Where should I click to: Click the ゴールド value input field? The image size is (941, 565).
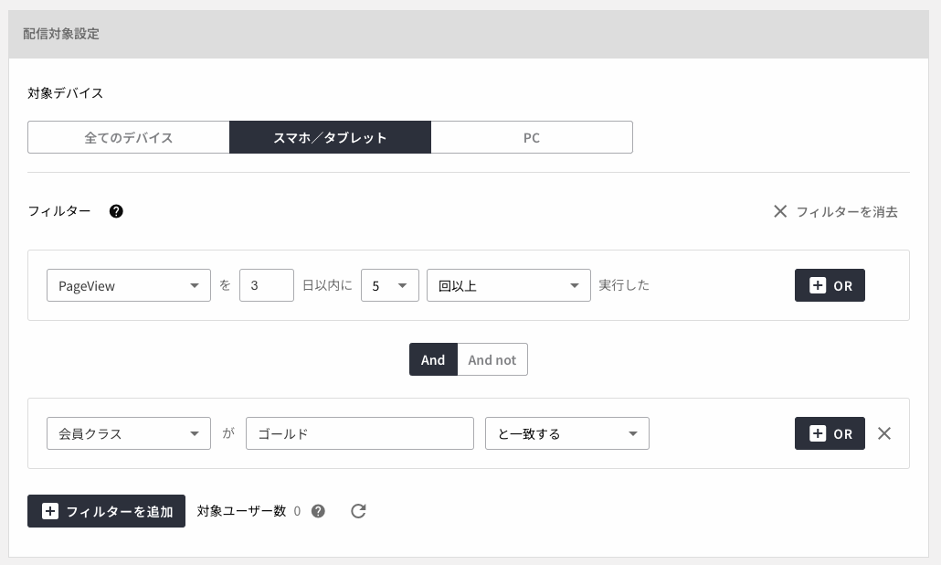360,433
